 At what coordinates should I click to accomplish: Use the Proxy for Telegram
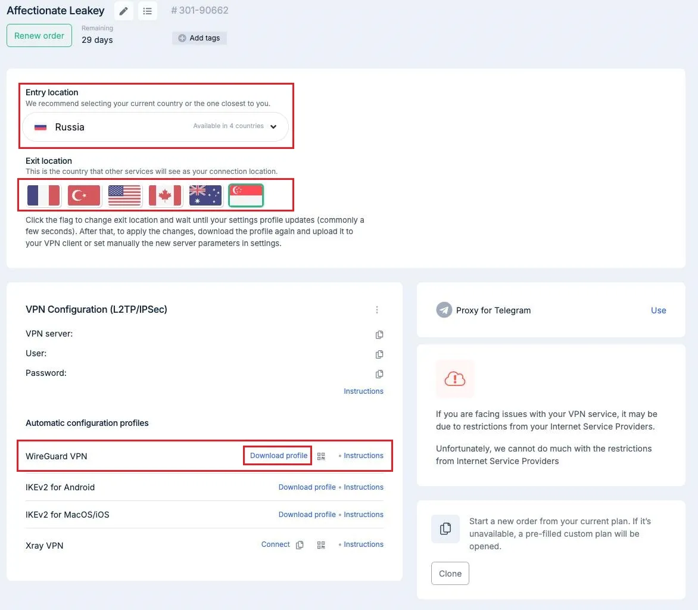pos(658,310)
